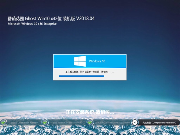Click the Windows logo in the installer dialog
The width and height of the screenshot is (180, 135).
(80, 61)
